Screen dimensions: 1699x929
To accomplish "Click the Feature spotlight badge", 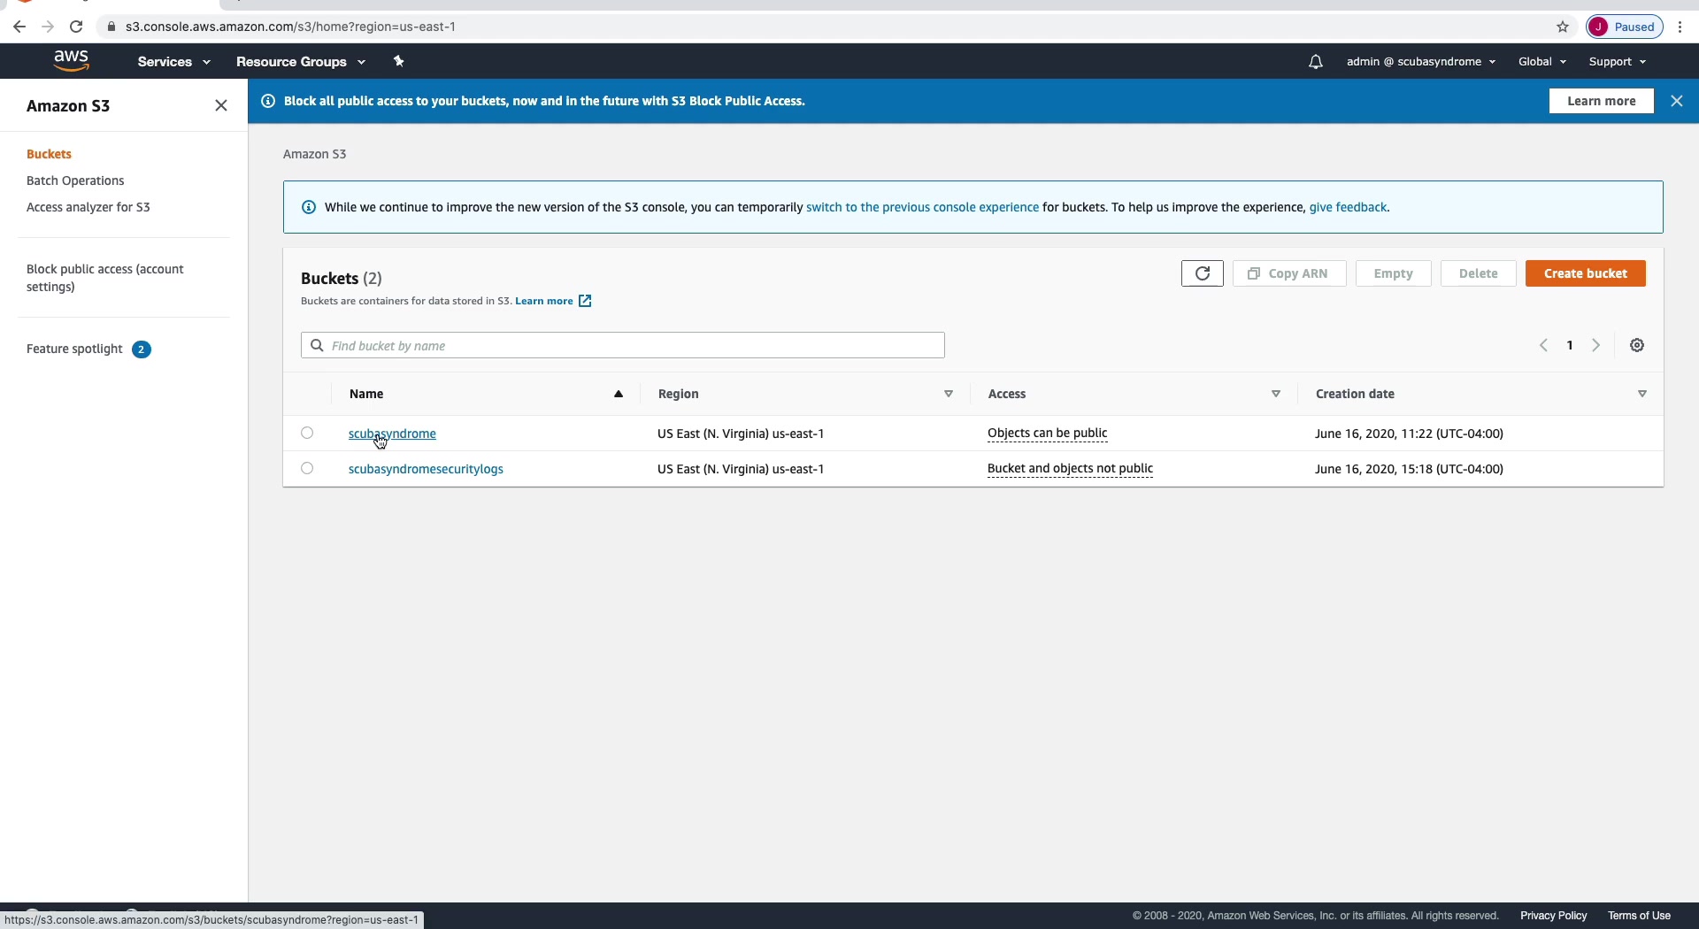I will (142, 349).
